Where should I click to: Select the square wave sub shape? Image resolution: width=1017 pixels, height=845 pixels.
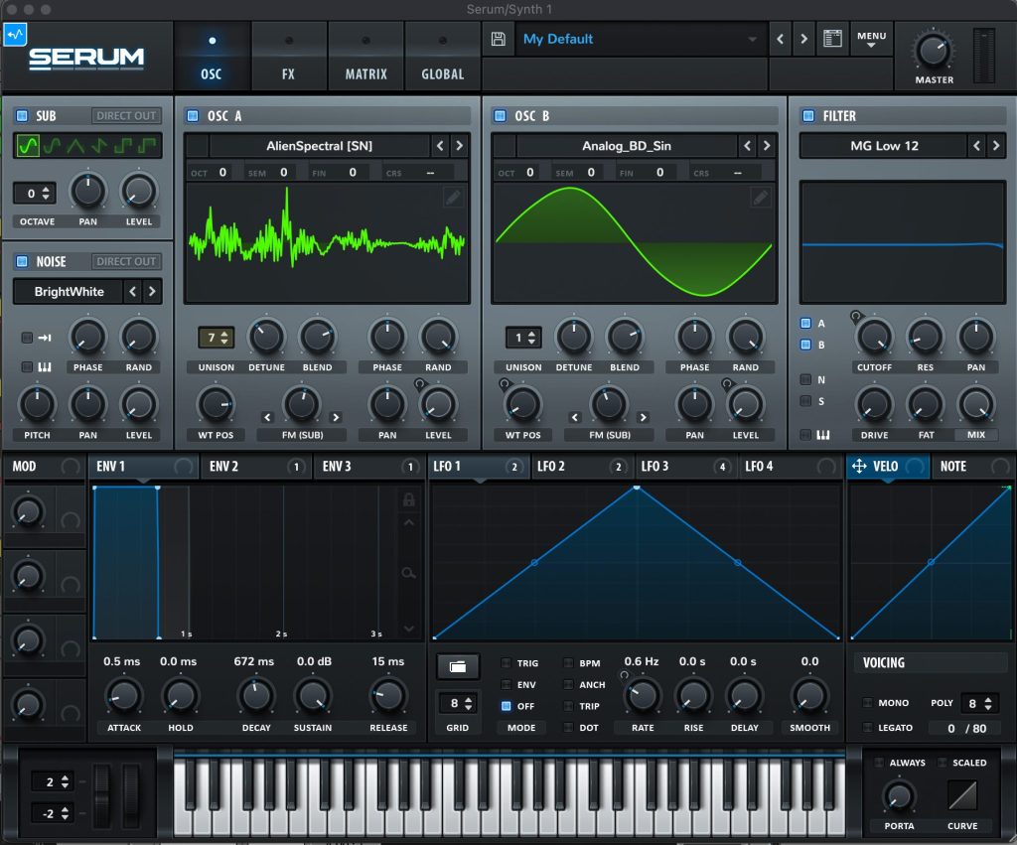[x=122, y=146]
